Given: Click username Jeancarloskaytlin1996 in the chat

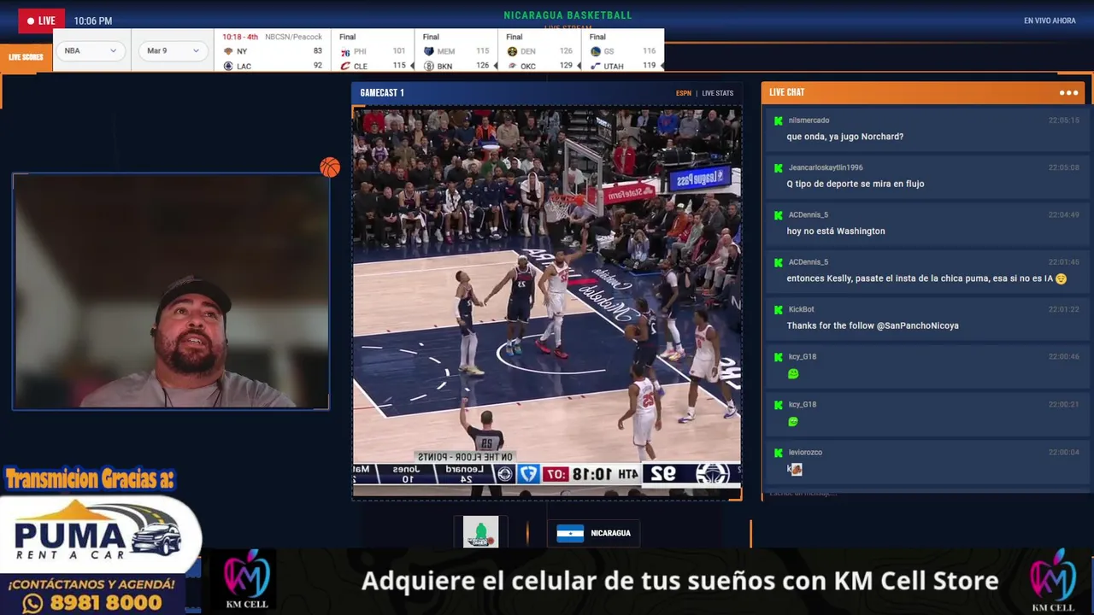Looking at the screenshot, I should [x=826, y=168].
